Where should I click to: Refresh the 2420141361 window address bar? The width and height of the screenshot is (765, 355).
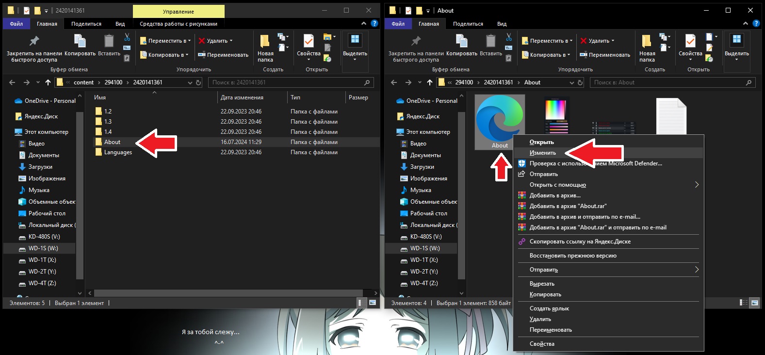[x=198, y=82]
